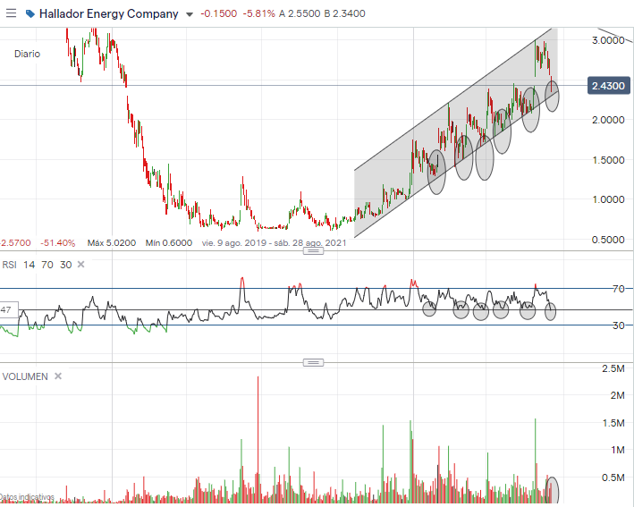
Task: Click the 1.0000 price axis label
Action: coord(608,199)
